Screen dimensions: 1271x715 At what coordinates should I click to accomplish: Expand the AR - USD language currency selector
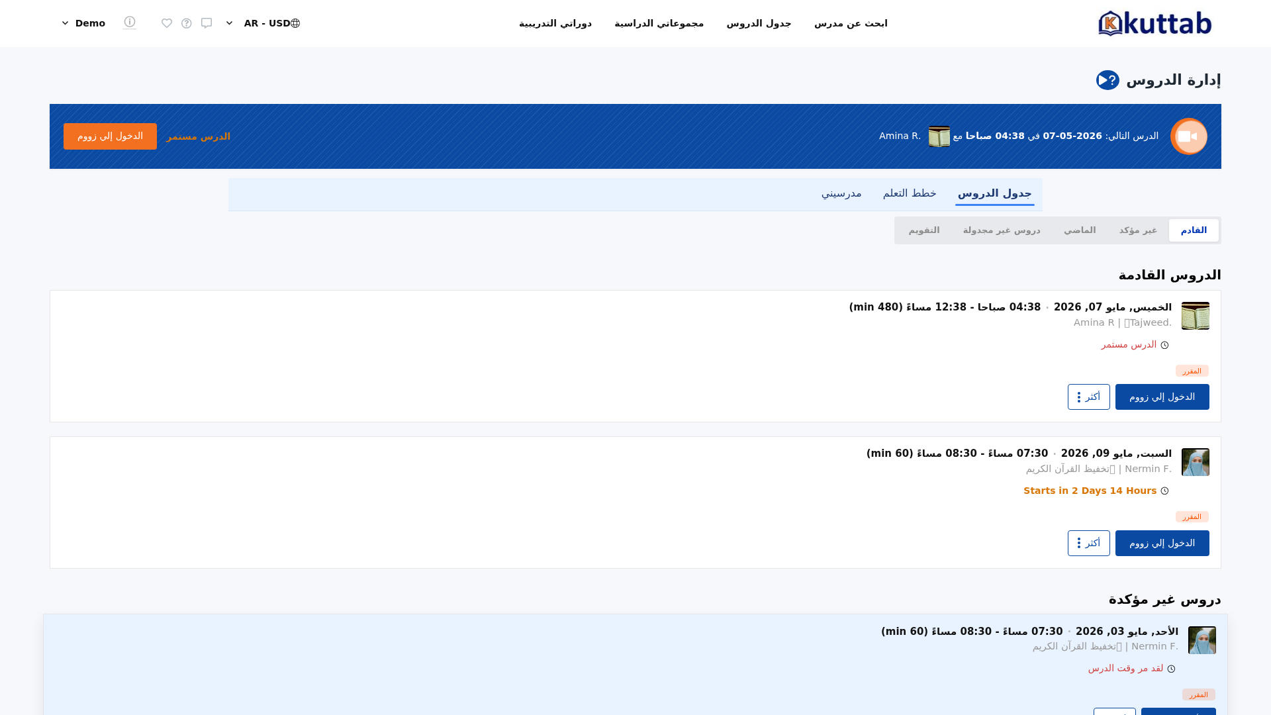tap(263, 23)
